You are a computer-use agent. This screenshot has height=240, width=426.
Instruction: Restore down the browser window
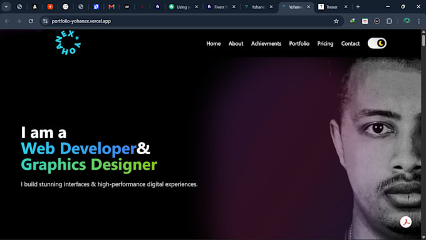(x=403, y=6)
